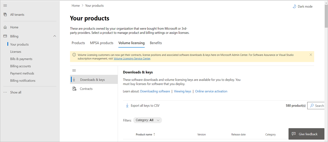Image resolution: width=328 pixels, height=142 pixels.
Task: Click the Billing card icon
Action: (5, 36)
